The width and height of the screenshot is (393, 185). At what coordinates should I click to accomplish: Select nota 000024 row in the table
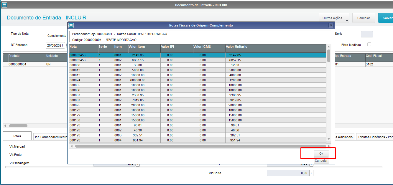pos(198,80)
